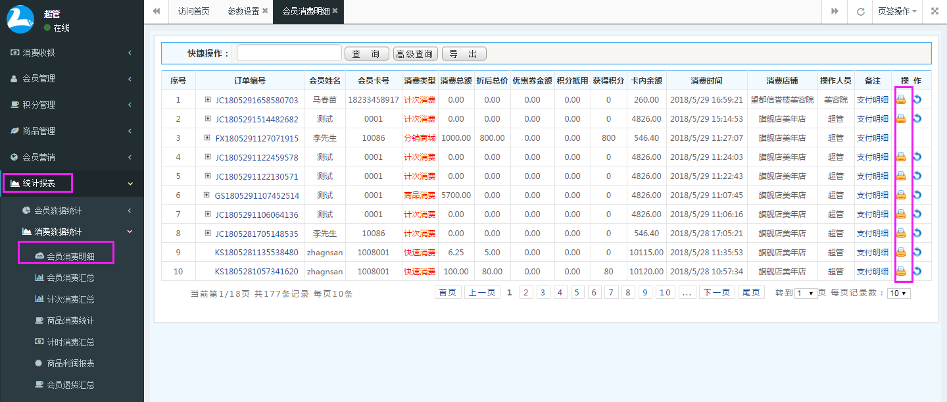
Task: Focus the 快捷操作 search input
Action: (289, 53)
